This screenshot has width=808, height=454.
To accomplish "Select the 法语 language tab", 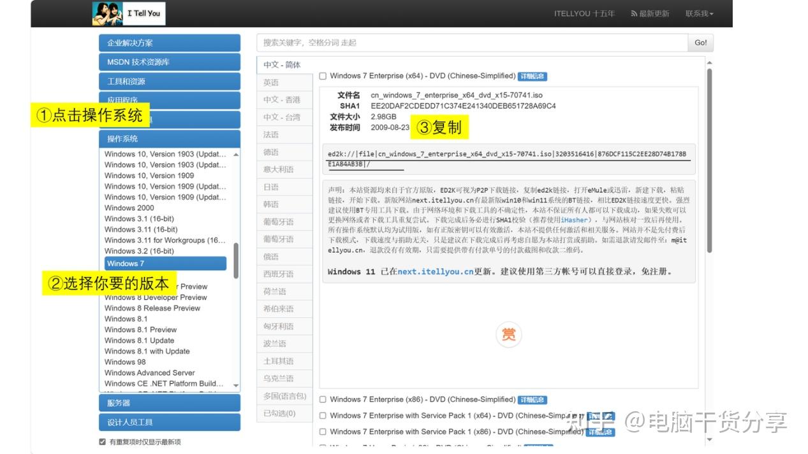I will tap(284, 135).
